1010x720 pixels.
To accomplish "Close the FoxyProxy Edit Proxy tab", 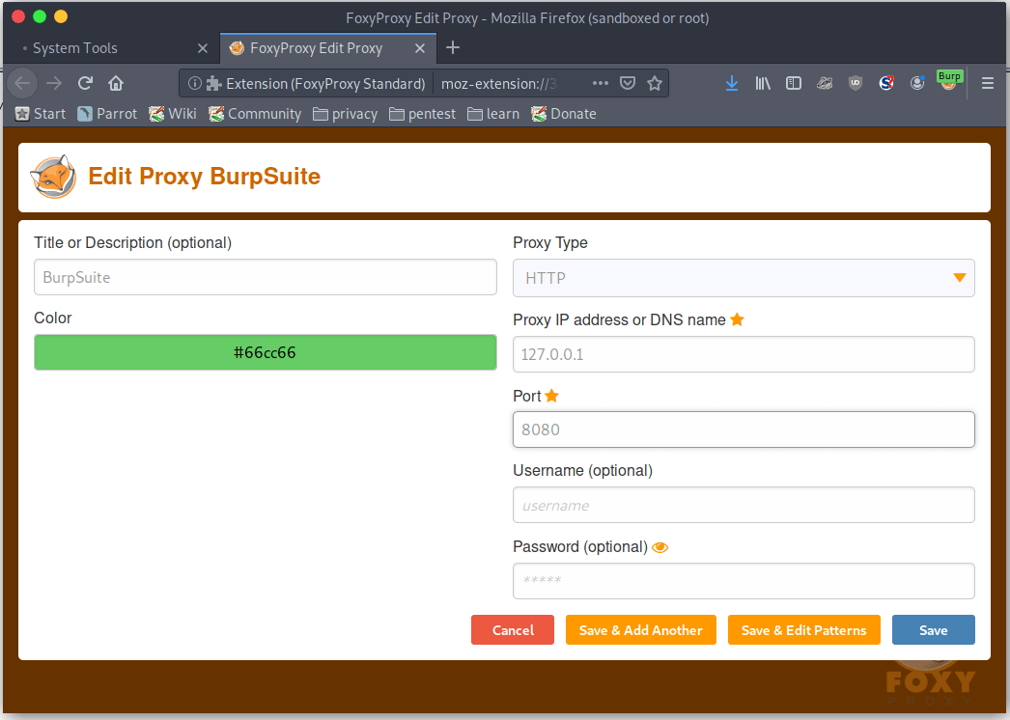I will [420, 48].
